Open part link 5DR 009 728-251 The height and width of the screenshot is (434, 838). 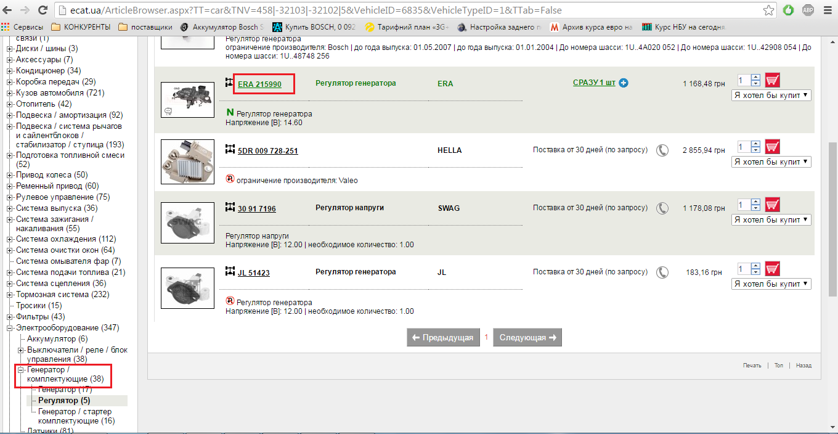pyautogui.click(x=267, y=151)
